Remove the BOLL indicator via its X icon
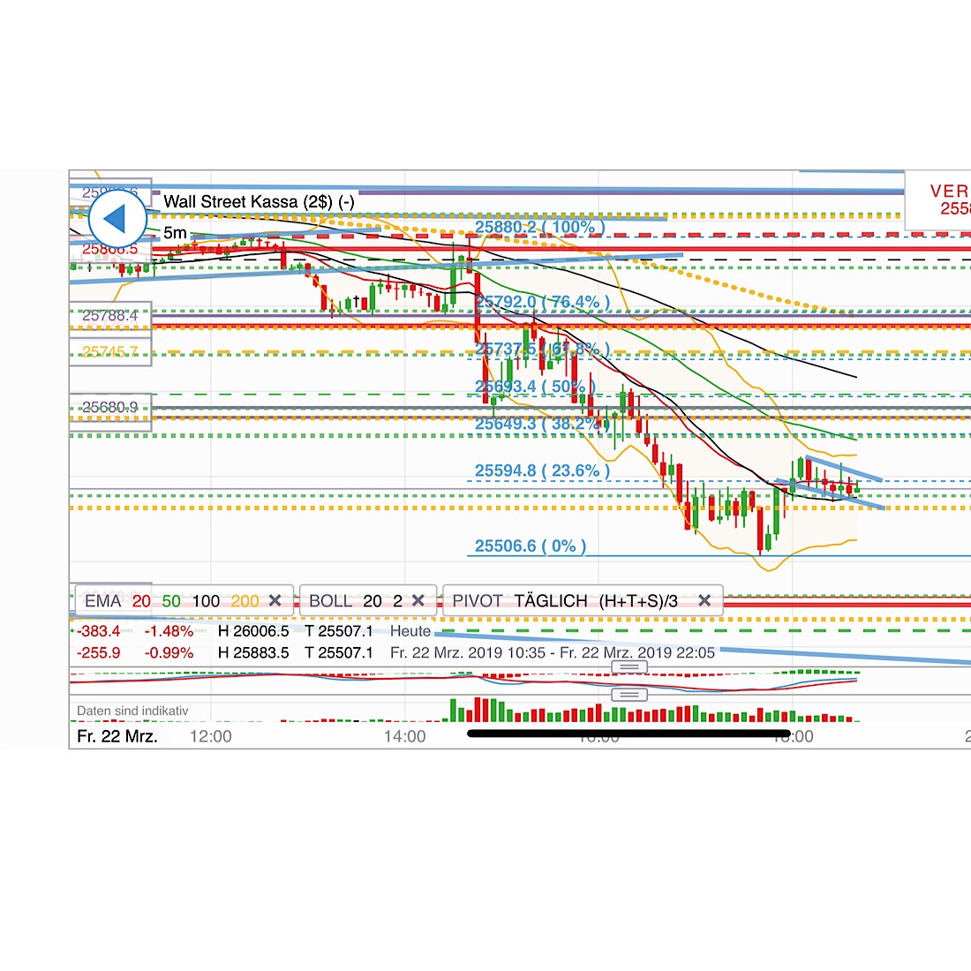The image size is (971, 971). point(419,600)
